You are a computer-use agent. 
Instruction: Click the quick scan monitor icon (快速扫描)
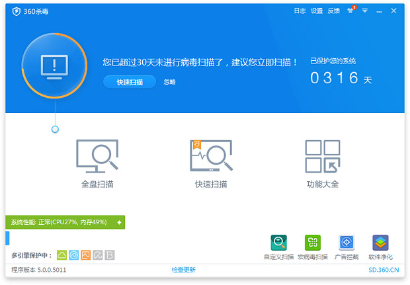click(211, 157)
